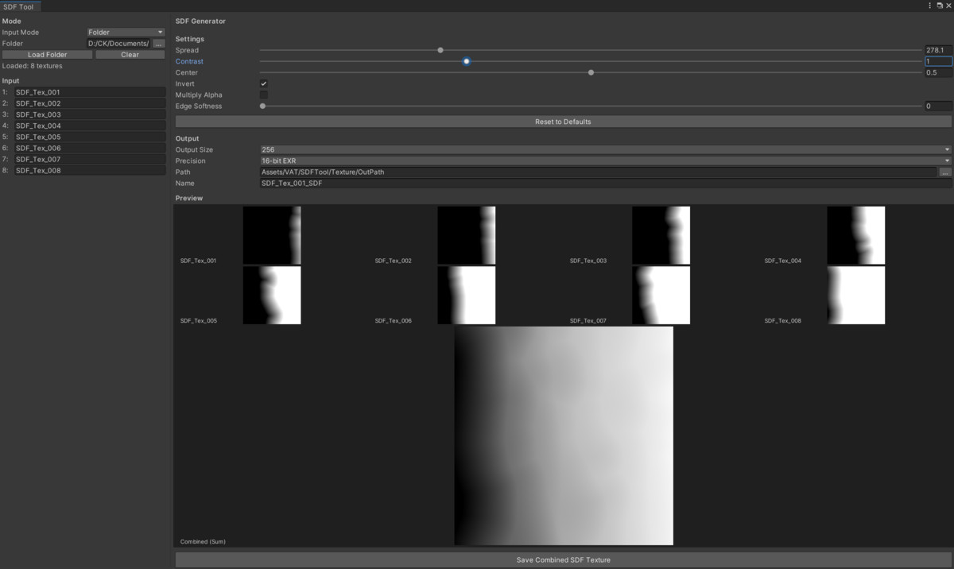
Task: Maximize the SDF Tool window
Action: 939,6
